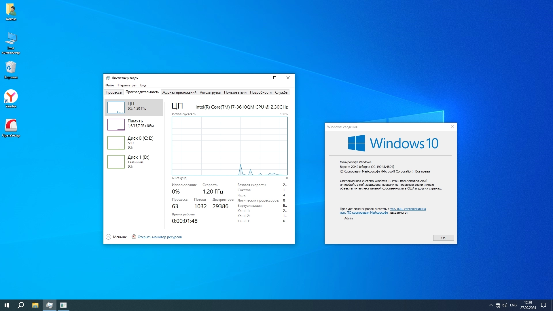
Task: Open the Файл menu
Action: pos(109,85)
